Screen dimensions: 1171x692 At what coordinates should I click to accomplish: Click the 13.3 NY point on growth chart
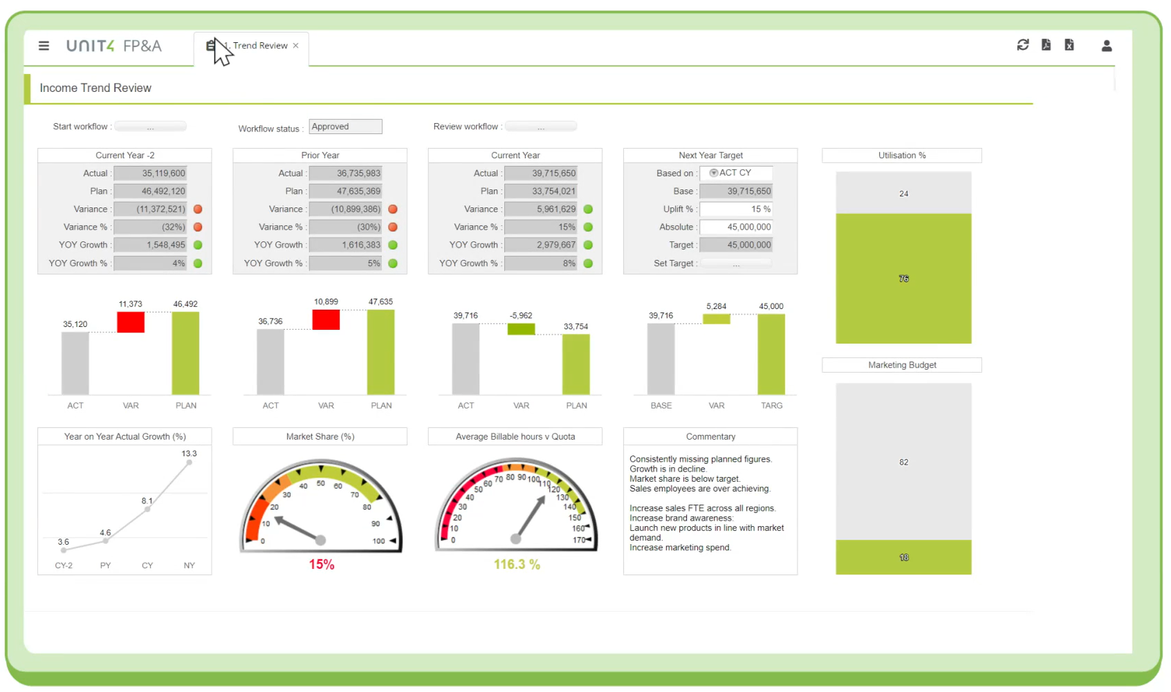click(x=190, y=462)
